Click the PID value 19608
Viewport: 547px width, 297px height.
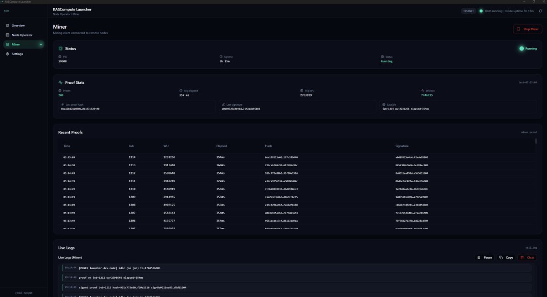tap(62, 61)
